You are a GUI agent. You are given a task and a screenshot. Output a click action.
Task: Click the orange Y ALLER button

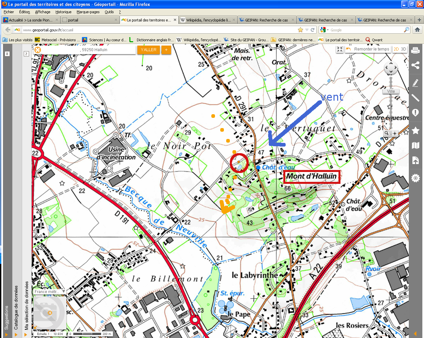149,50
